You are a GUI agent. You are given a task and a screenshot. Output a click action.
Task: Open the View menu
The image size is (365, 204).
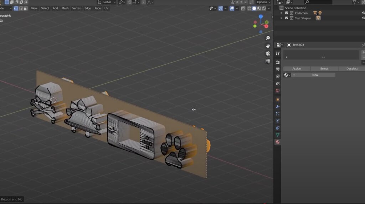[x=34, y=9]
